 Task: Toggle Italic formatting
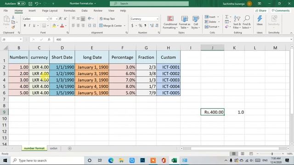point(29,26)
